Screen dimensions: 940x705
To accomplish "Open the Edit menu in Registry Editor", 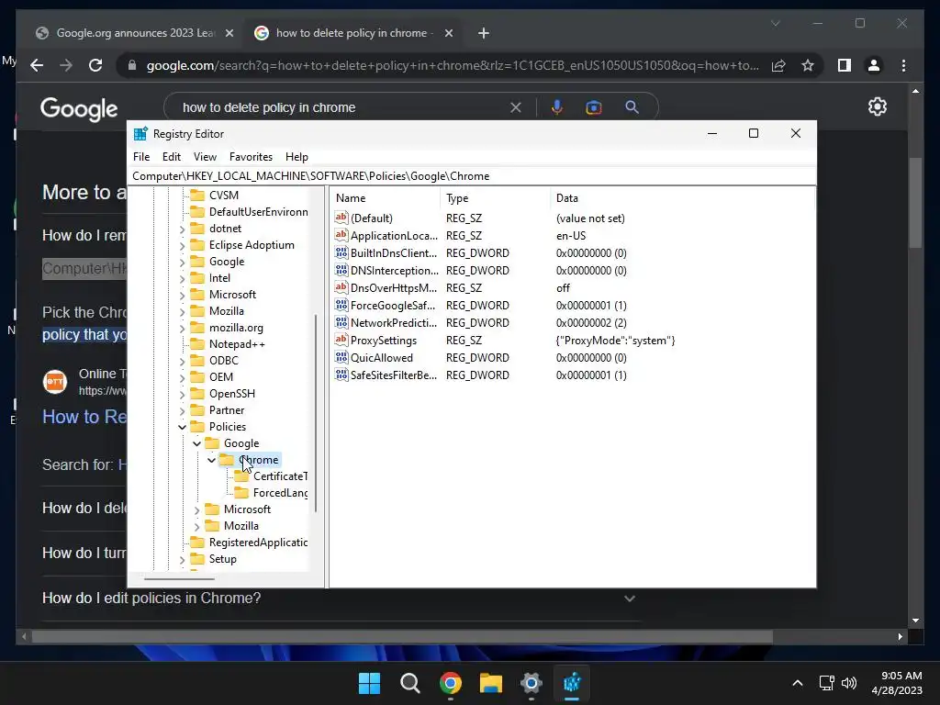I will [x=172, y=156].
